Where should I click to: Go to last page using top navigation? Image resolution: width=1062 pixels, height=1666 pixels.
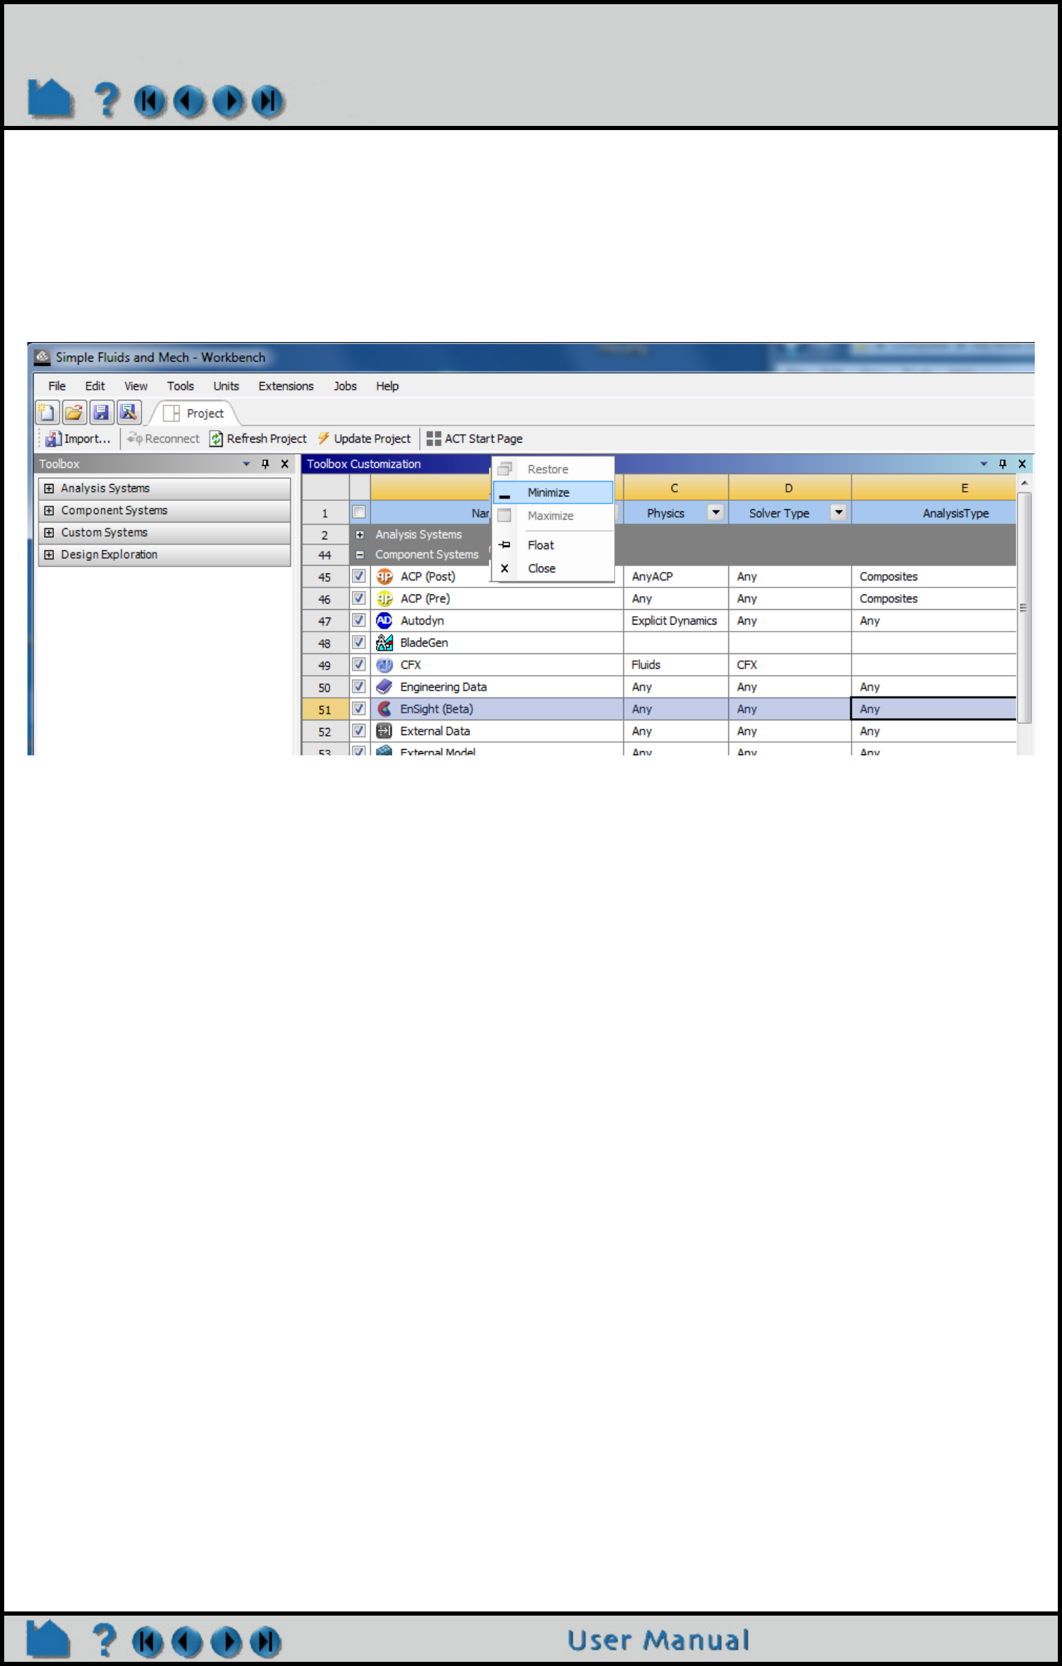(x=268, y=101)
